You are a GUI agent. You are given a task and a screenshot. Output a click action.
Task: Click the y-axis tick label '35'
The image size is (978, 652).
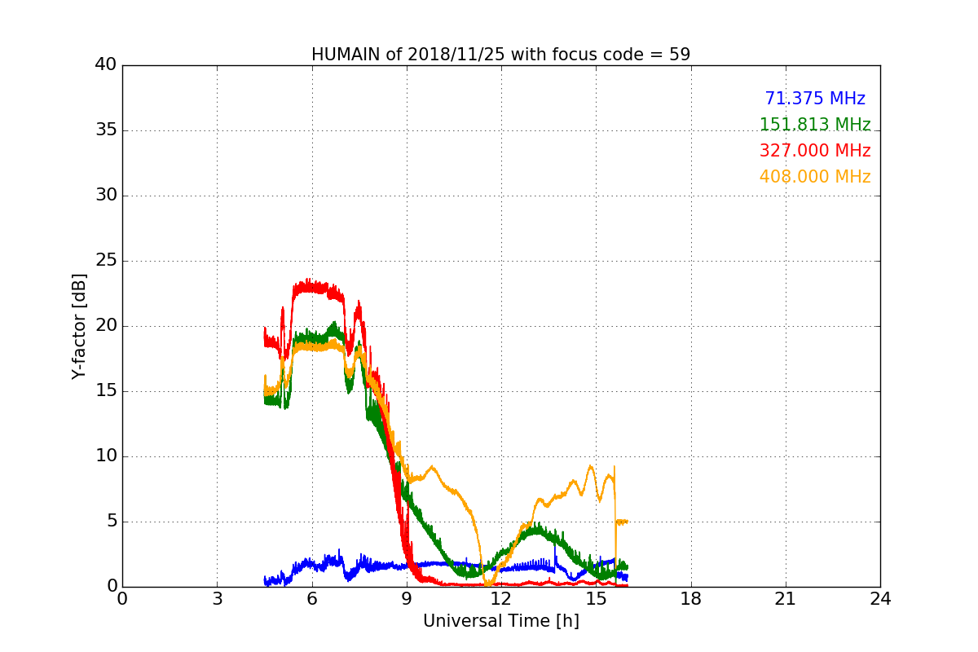[x=106, y=130]
